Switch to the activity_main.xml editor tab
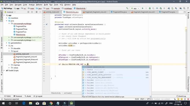Image resolution: width=190 pixels, height=106 pixels. click(x=52, y=12)
